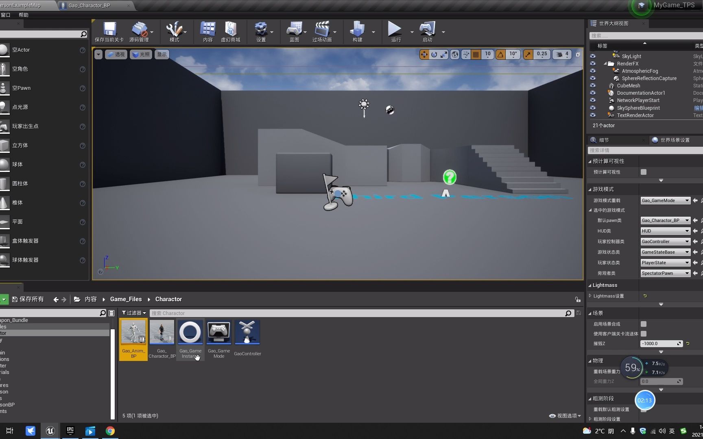The width and height of the screenshot is (703, 439).
Task: Click the 保存所有 button in content browser
Action: [27, 299]
